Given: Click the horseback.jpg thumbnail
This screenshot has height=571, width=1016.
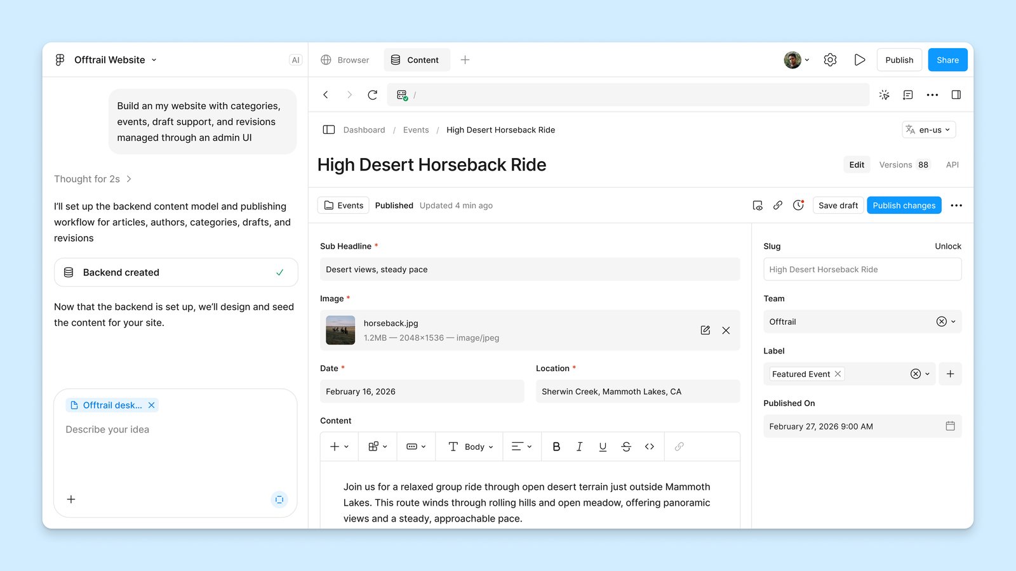Looking at the screenshot, I should (x=340, y=330).
